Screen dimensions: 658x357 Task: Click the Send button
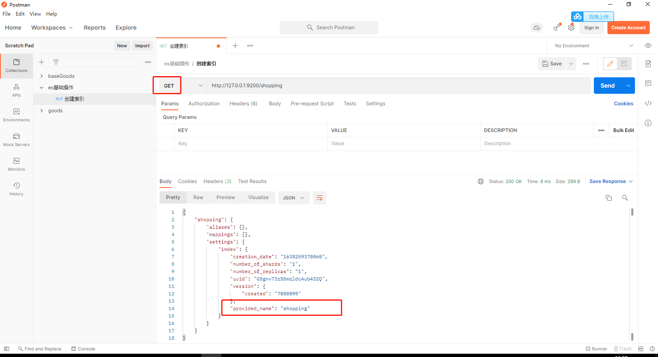(x=608, y=86)
